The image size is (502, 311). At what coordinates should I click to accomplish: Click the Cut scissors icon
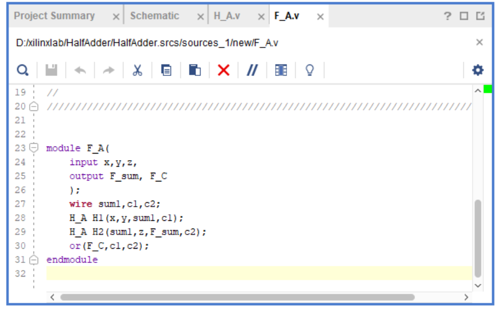tap(137, 71)
